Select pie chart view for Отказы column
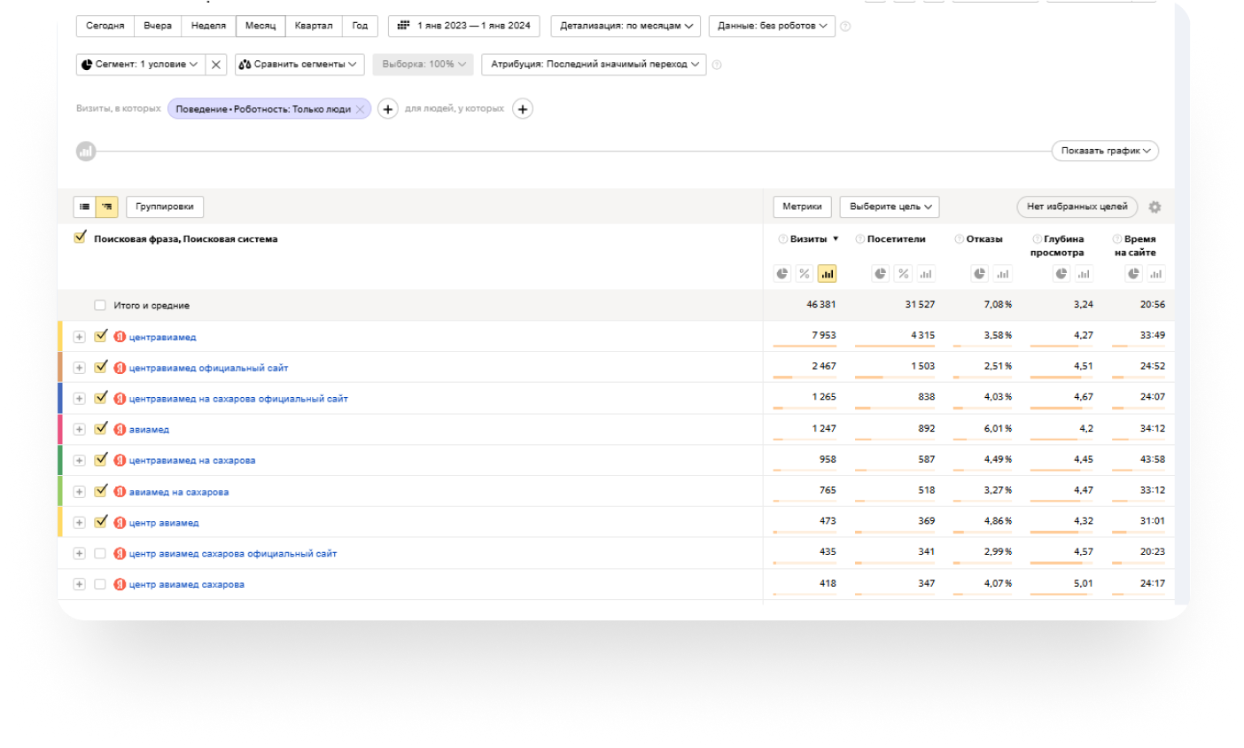 (979, 274)
